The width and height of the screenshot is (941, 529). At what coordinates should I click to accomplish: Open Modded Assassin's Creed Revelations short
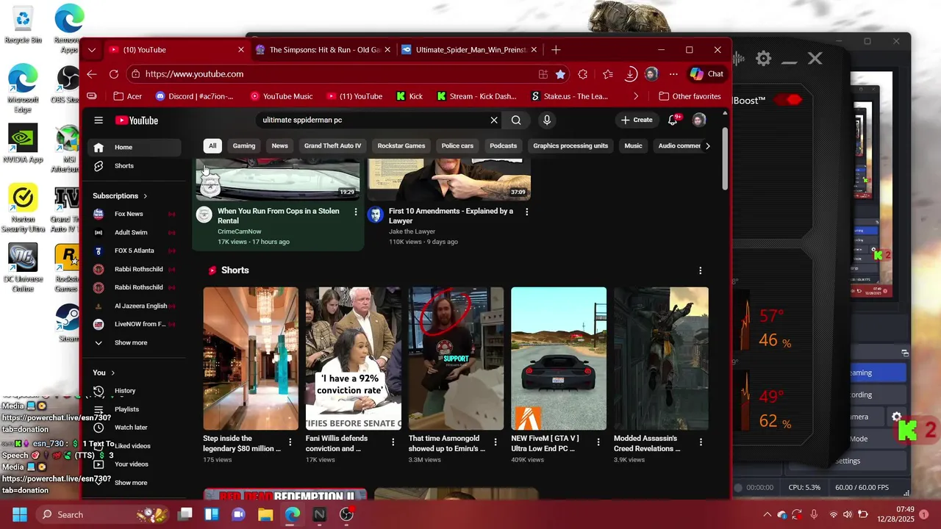661,359
